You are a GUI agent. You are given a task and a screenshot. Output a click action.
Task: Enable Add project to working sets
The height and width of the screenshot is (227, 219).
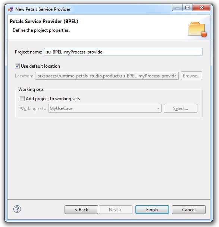click(x=22, y=99)
